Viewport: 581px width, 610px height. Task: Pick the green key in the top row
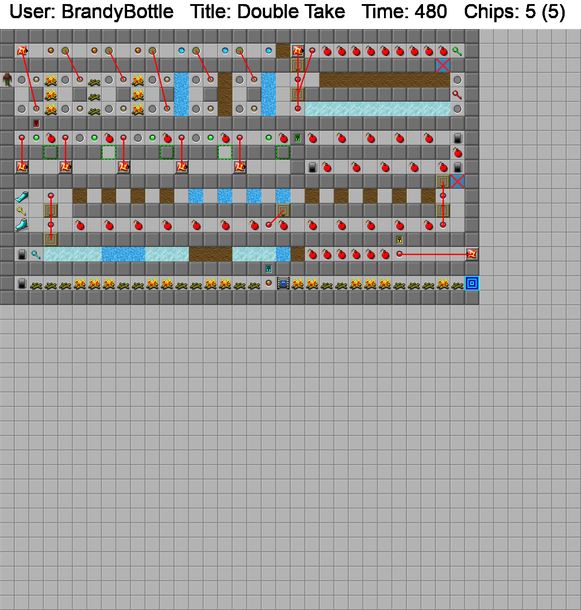click(x=457, y=51)
